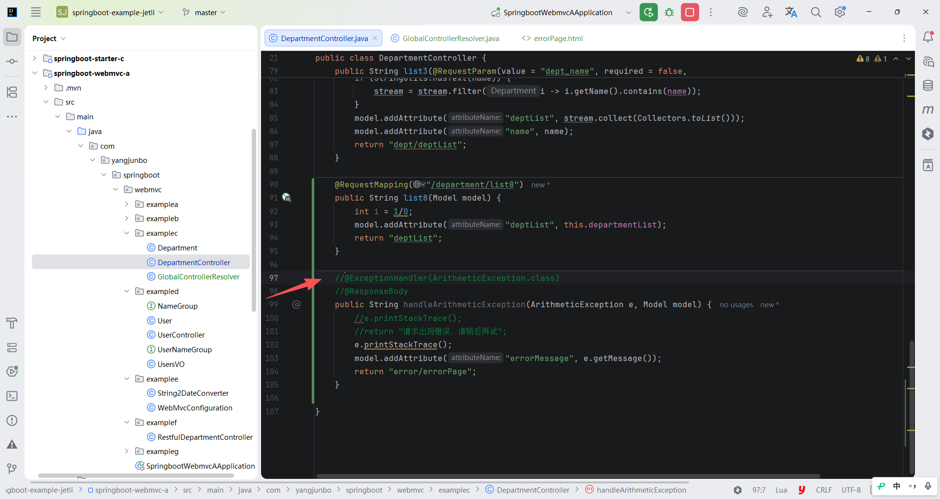This screenshot has width=940, height=499.
Task: Open the Build hammer tool window
Action: click(12, 323)
